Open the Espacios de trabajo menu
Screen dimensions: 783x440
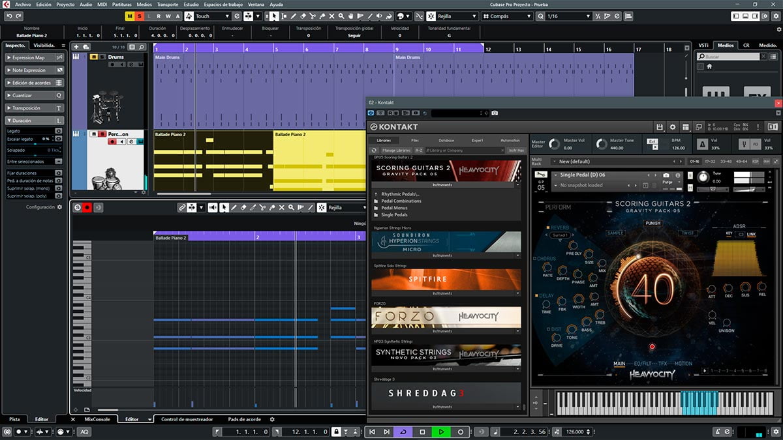point(224,4)
